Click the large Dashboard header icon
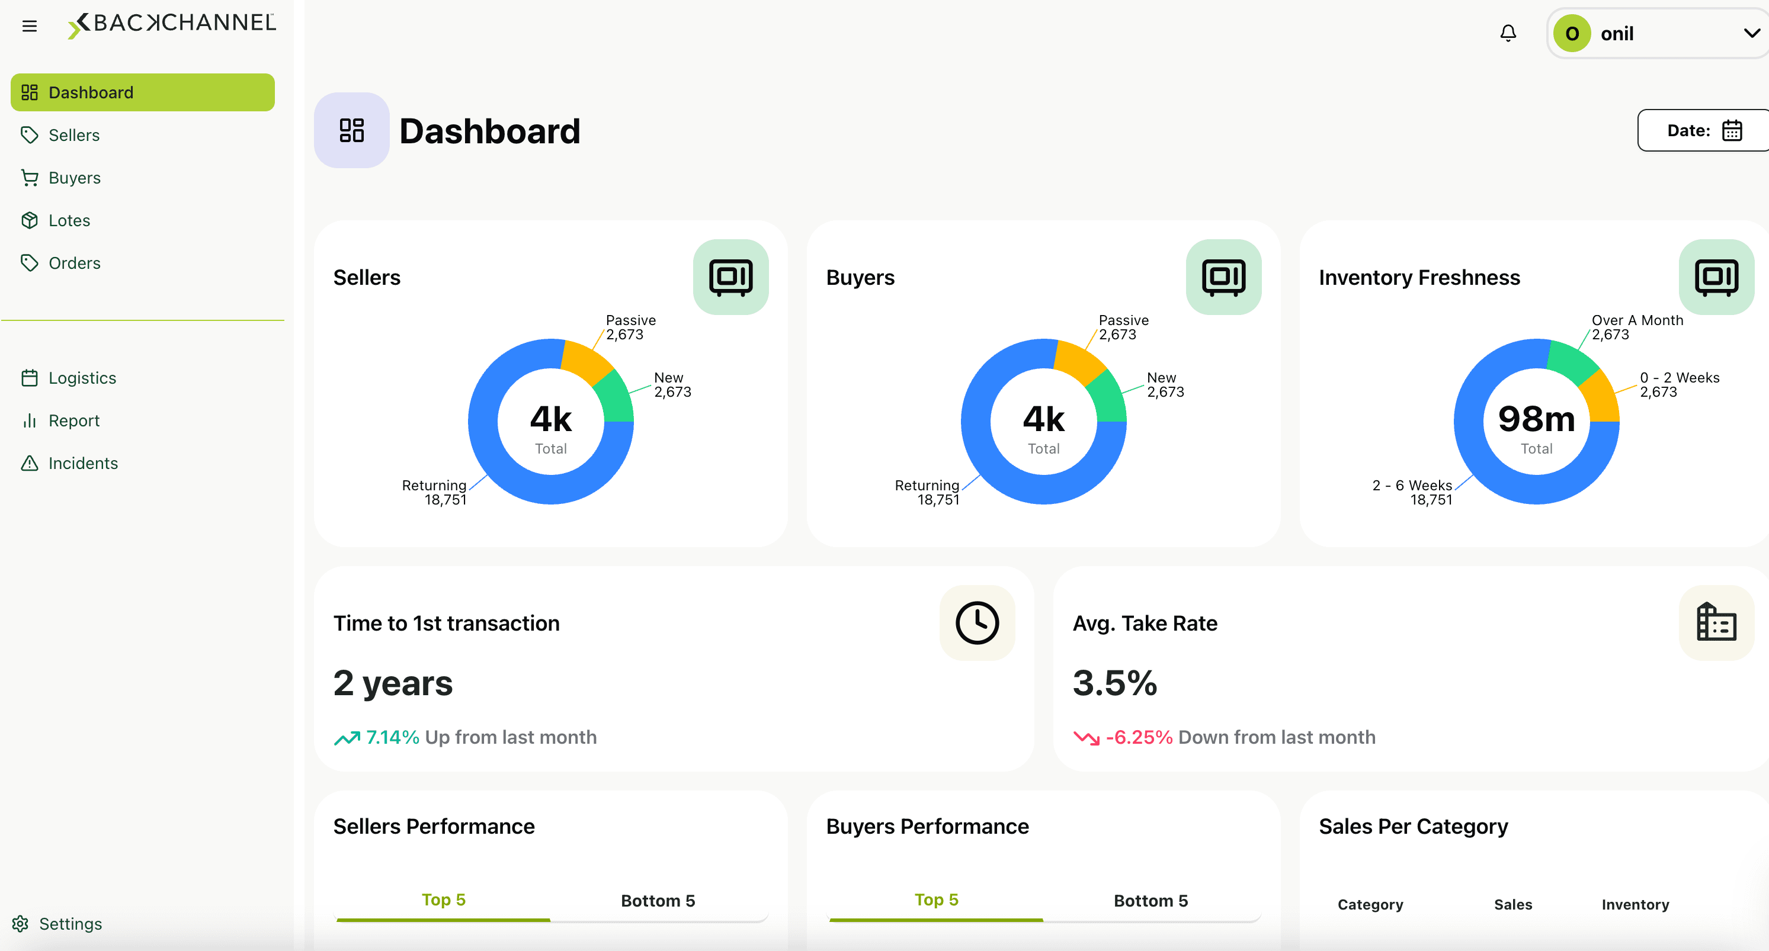Viewport: 1769px width, 951px height. pyautogui.click(x=351, y=130)
